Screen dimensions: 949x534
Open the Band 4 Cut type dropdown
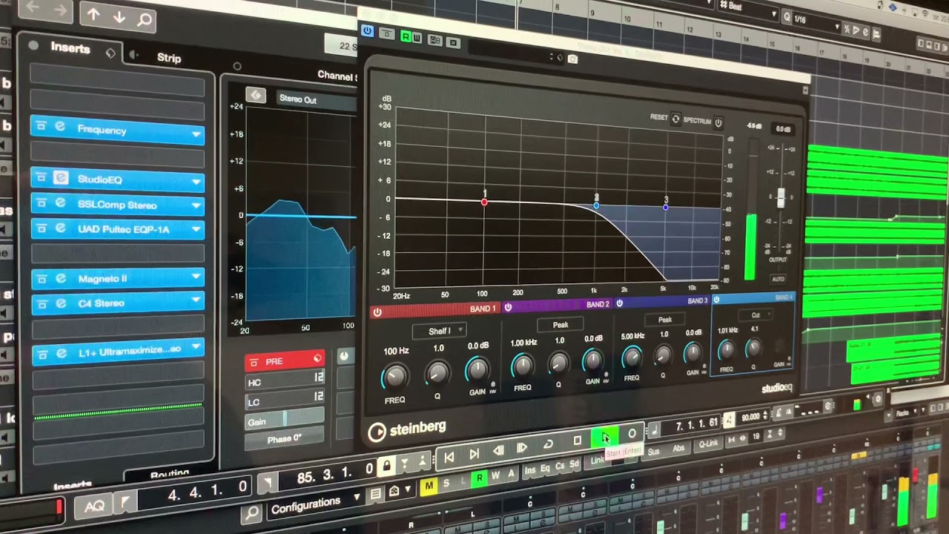click(756, 315)
